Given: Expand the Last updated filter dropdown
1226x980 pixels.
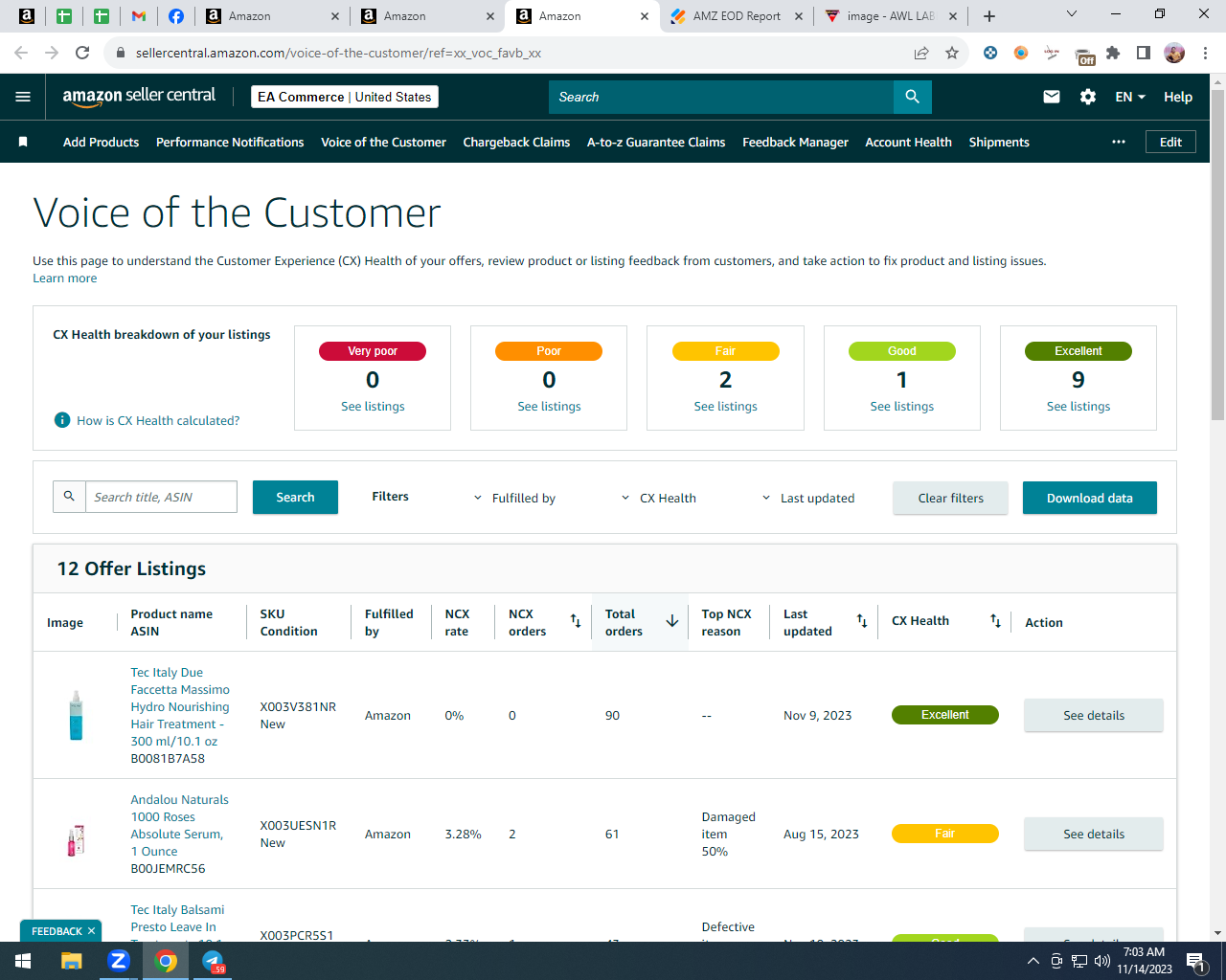Looking at the screenshot, I should pos(807,498).
